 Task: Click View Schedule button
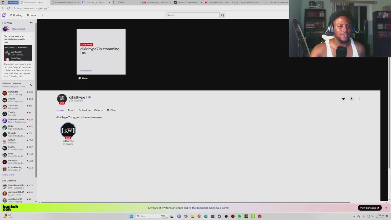point(370,208)
